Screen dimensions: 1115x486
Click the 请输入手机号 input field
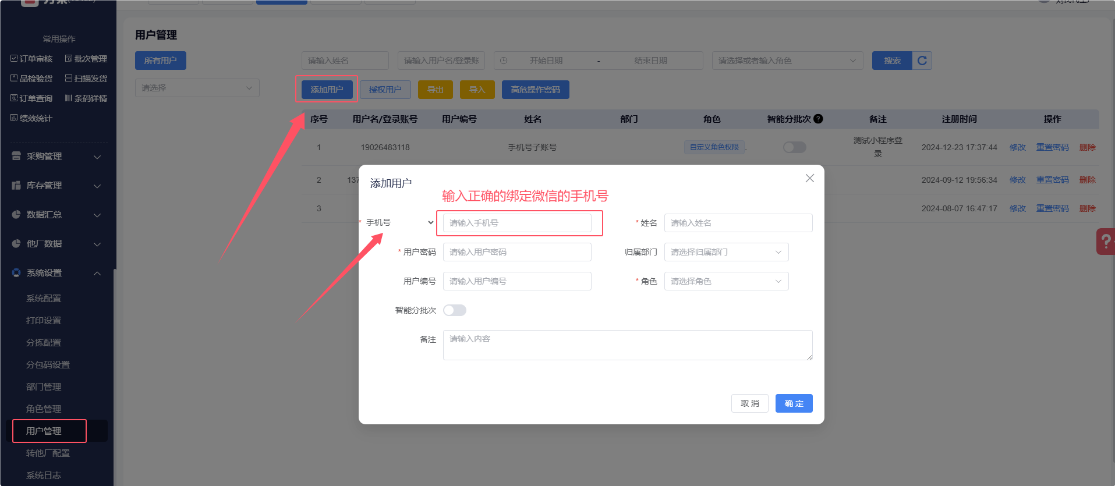(517, 223)
